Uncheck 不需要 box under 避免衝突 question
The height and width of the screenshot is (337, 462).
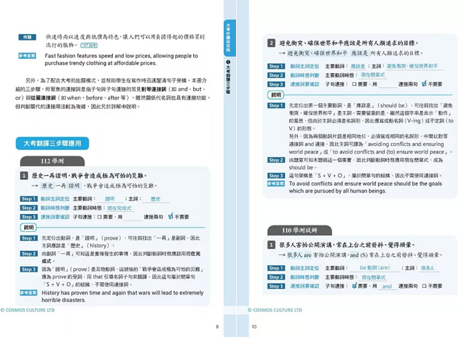click(x=424, y=84)
